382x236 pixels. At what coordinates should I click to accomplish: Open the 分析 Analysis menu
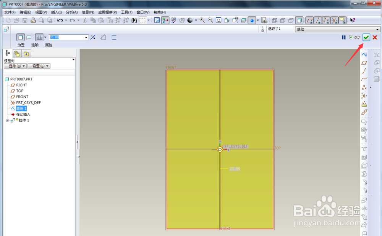[72, 12]
